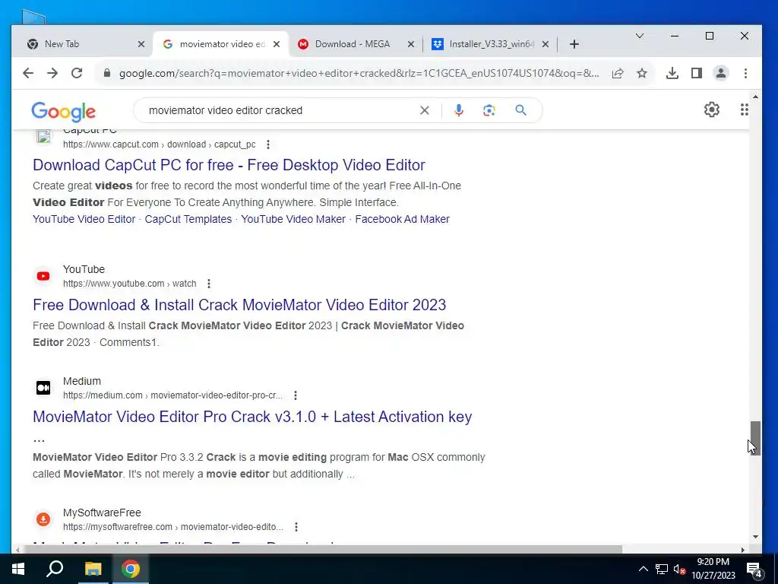Open the Chrome profile avatar
The height and width of the screenshot is (584, 778).
pos(721,74)
